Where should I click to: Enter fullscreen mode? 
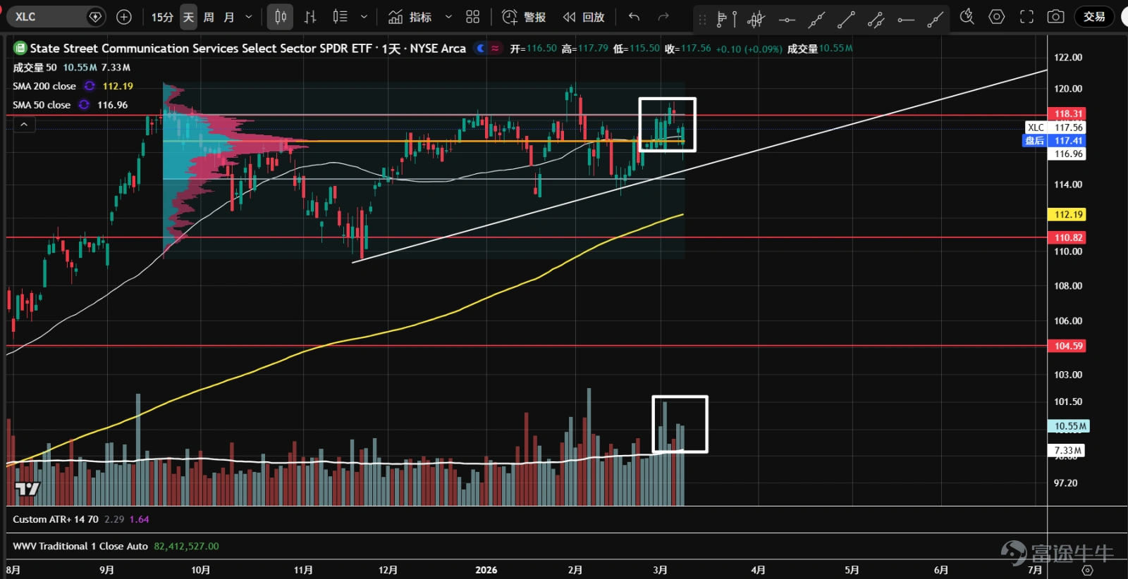1026,16
